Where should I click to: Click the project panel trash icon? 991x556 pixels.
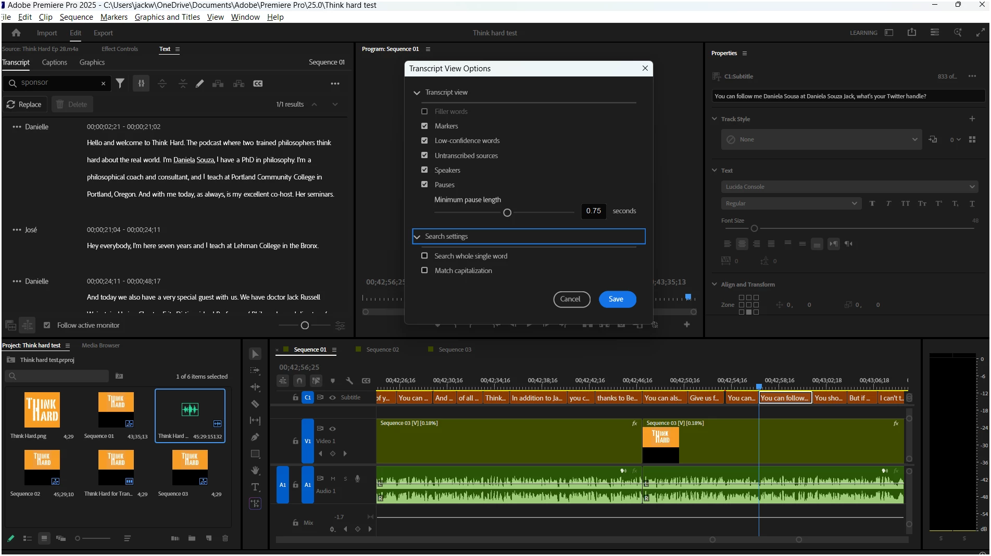point(225,538)
